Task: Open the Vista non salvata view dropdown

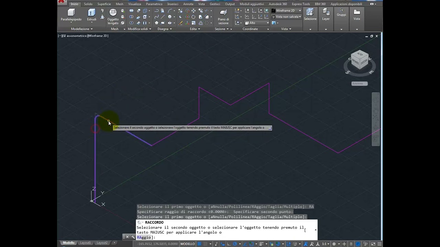Action: tap(286, 17)
